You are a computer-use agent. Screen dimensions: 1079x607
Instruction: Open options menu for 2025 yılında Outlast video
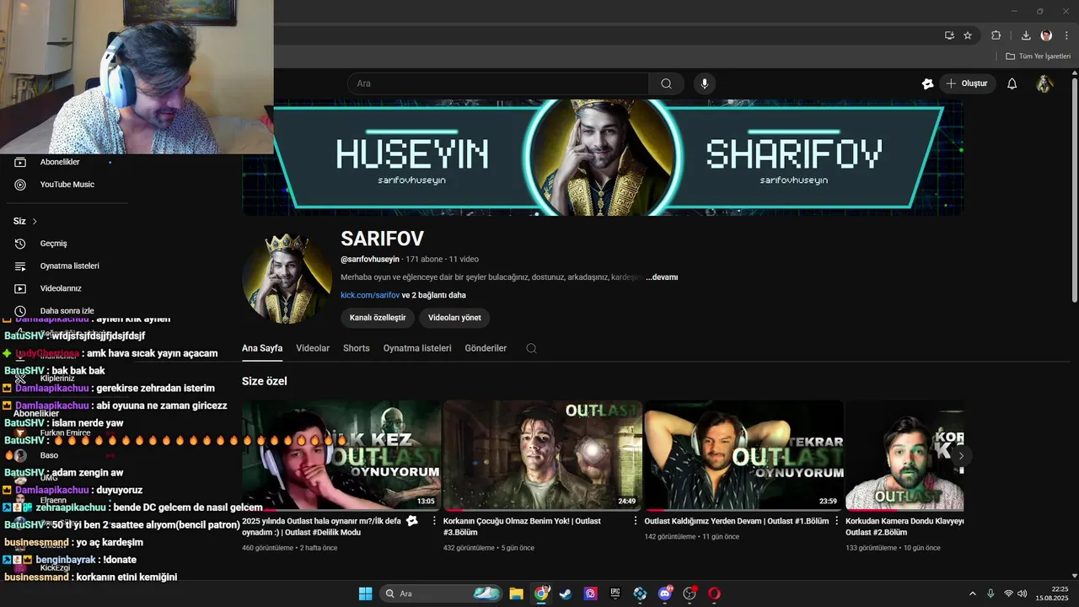coord(435,521)
